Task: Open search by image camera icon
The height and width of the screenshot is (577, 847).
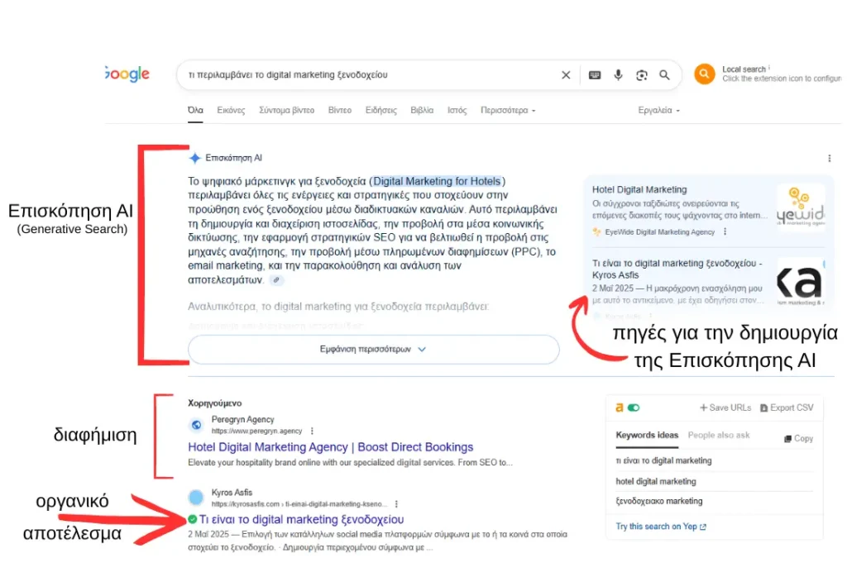Action: [x=641, y=75]
